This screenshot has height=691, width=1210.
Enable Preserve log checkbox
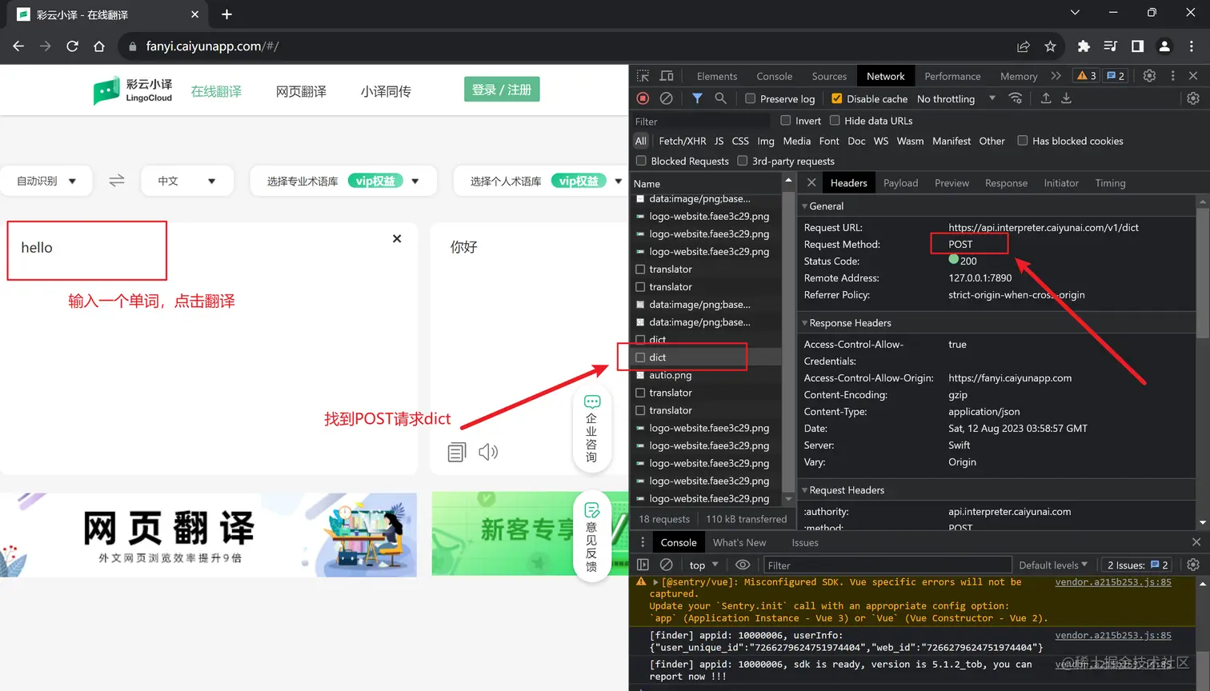click(750, 98)
